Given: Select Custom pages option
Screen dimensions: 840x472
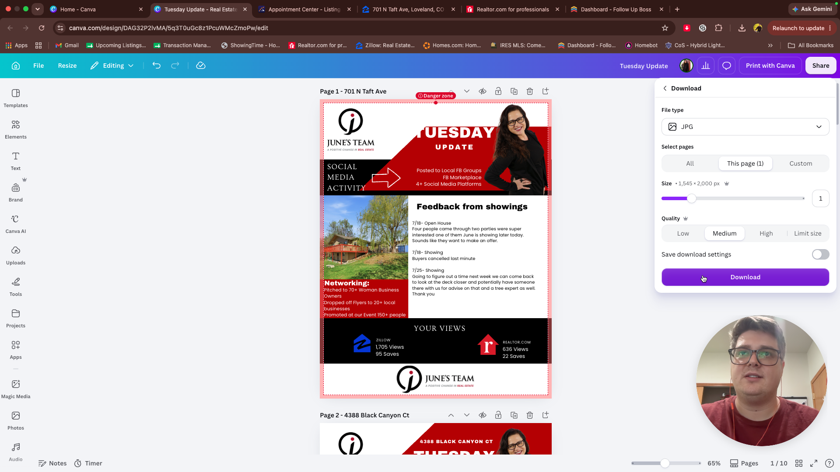Looking at the screenshot, I should click(801, 163).
